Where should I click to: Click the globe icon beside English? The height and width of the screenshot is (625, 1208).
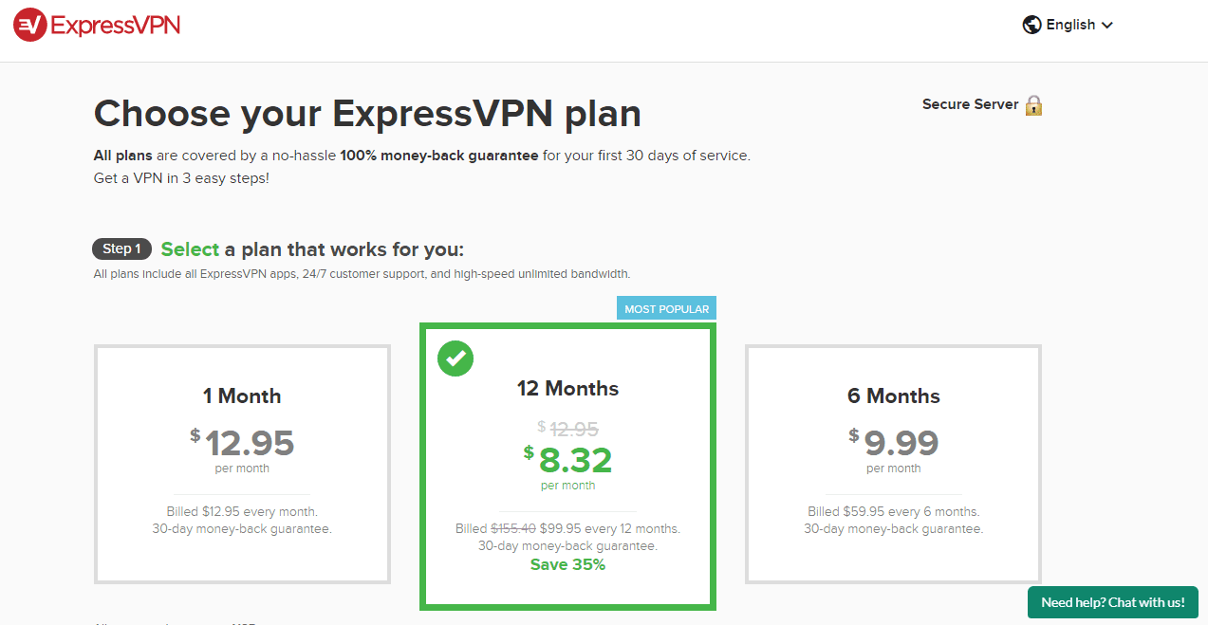point(1032,24)
